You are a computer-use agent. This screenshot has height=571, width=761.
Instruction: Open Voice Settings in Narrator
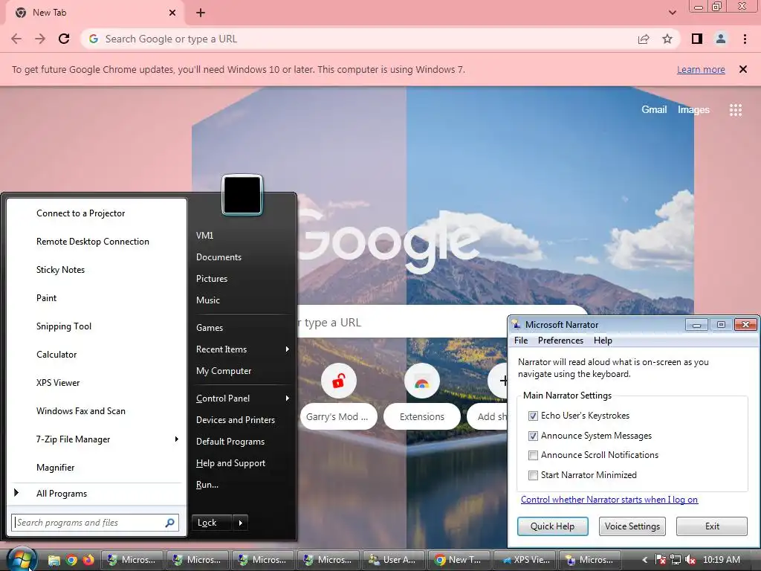[632, 526]
